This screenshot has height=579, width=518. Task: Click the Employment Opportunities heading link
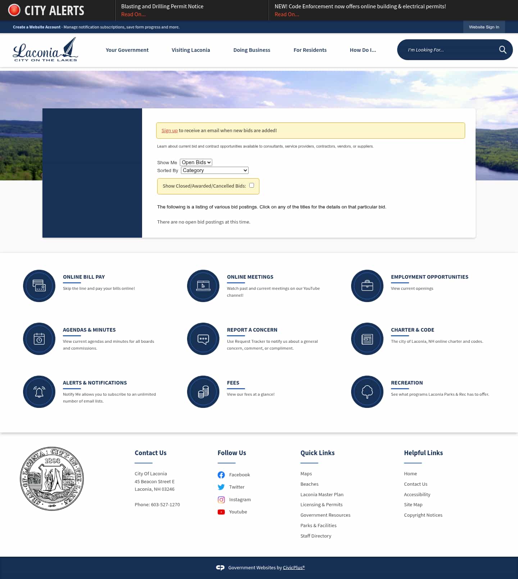coord(430,277)
